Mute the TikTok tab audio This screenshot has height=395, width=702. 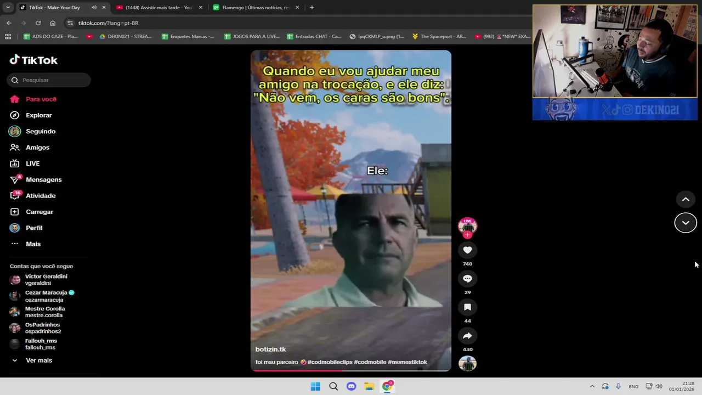click(94, 7)
